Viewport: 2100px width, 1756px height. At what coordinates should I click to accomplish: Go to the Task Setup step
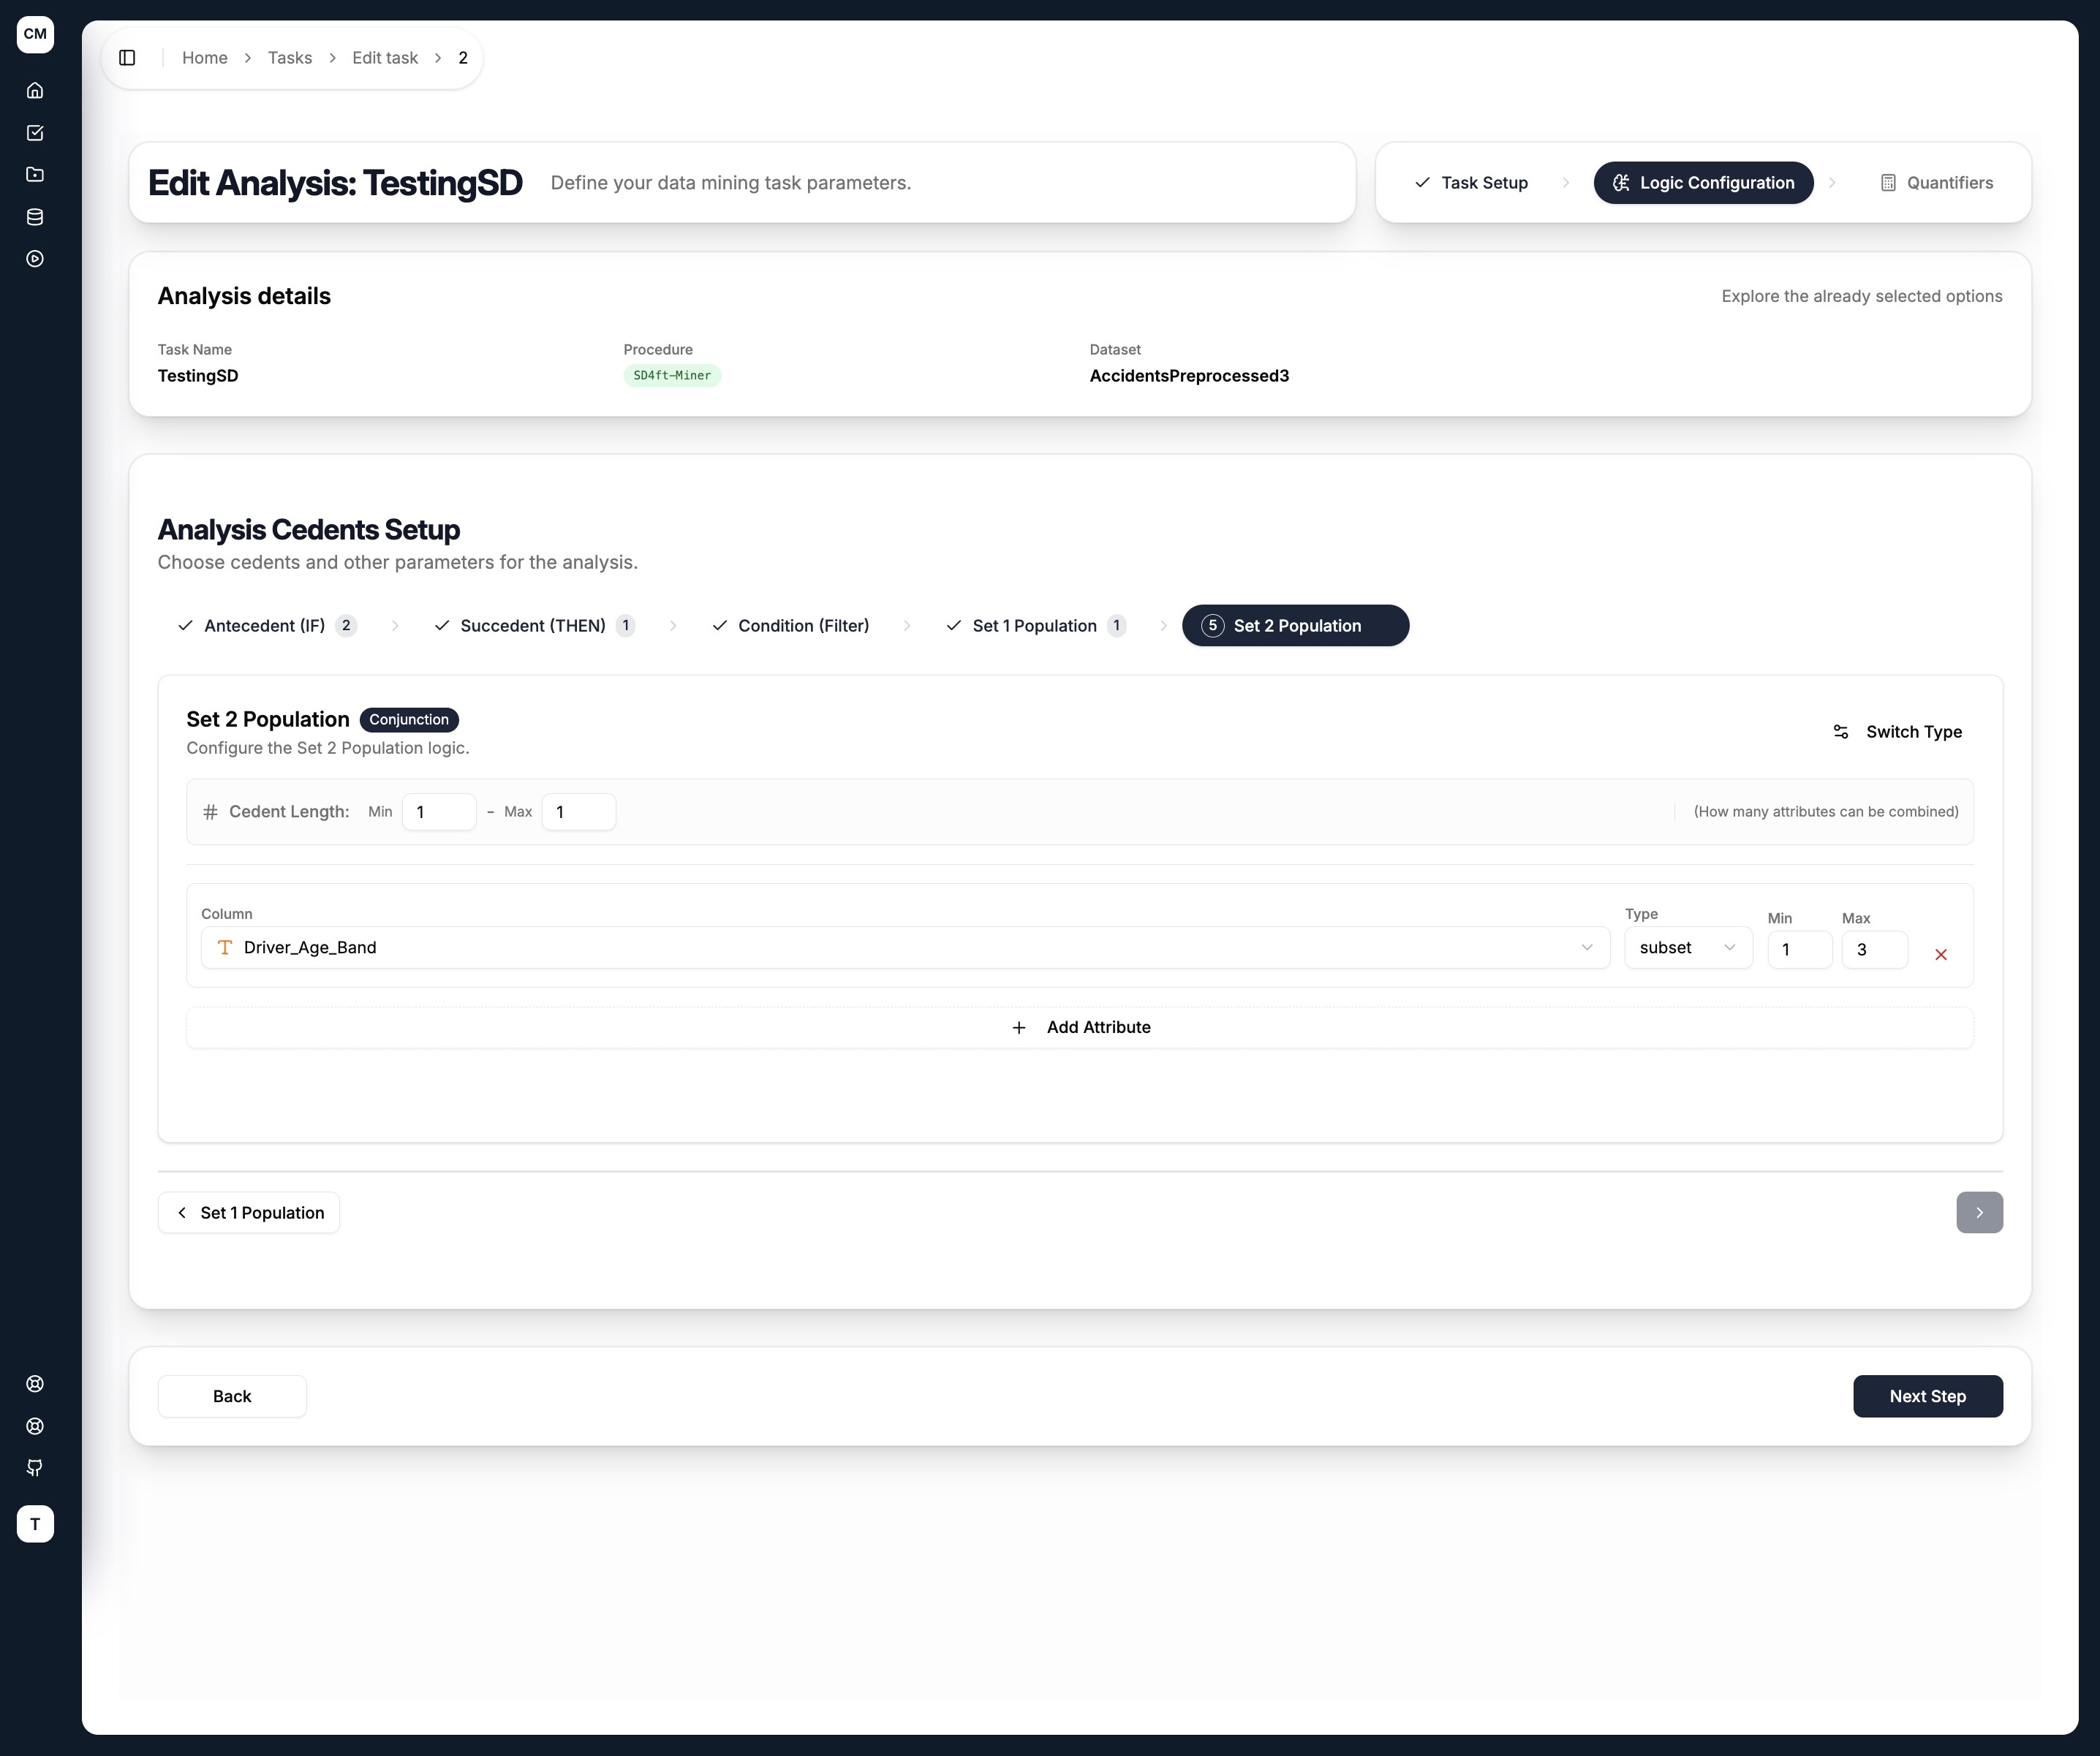(x=1471, y=183)
